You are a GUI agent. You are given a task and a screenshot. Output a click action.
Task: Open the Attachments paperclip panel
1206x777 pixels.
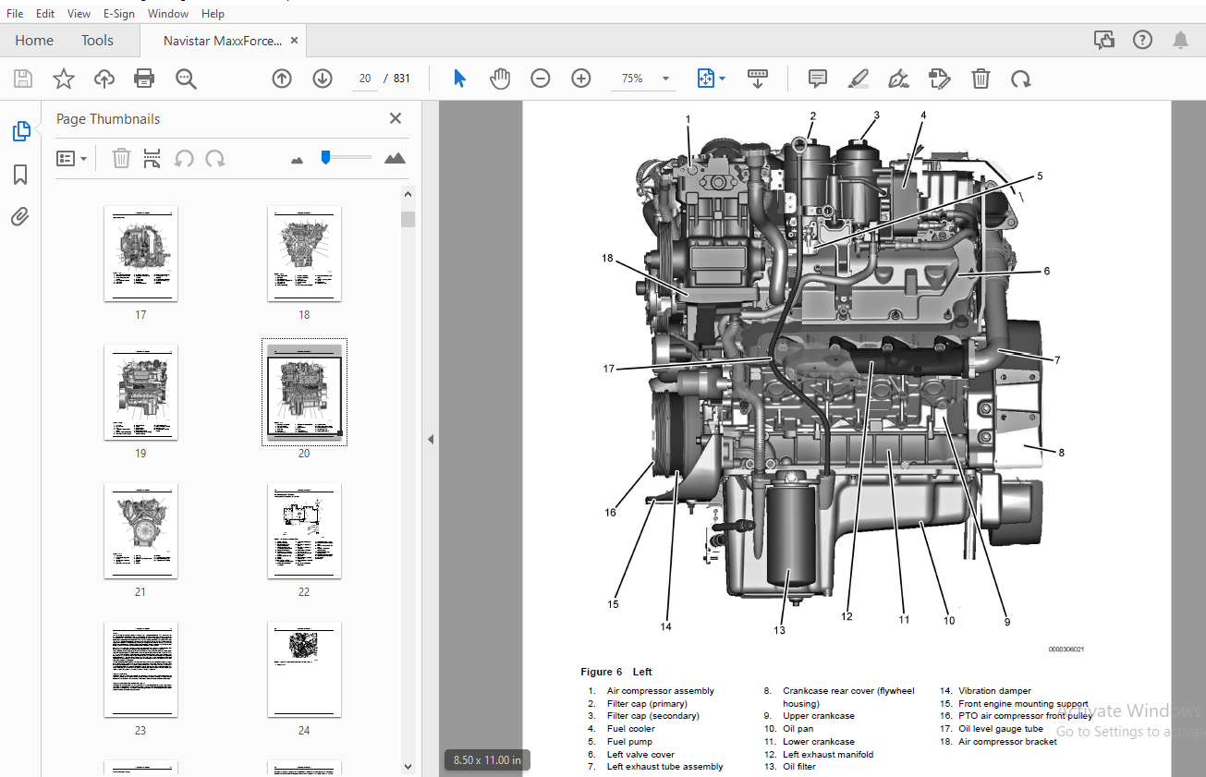(20, 217)
